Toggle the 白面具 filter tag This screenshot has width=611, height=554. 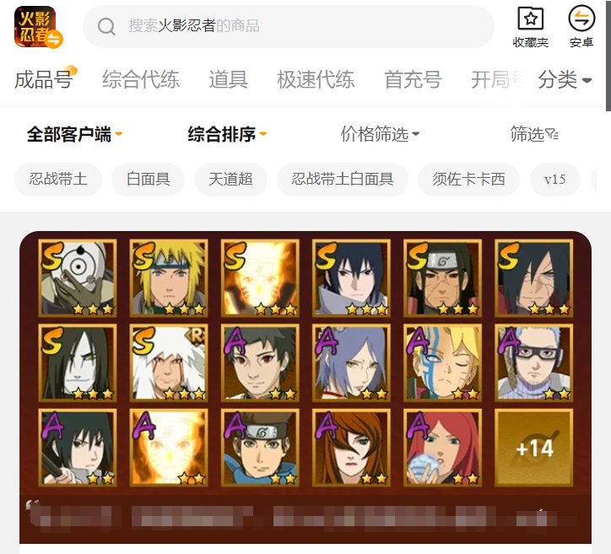tap(148, 179)
